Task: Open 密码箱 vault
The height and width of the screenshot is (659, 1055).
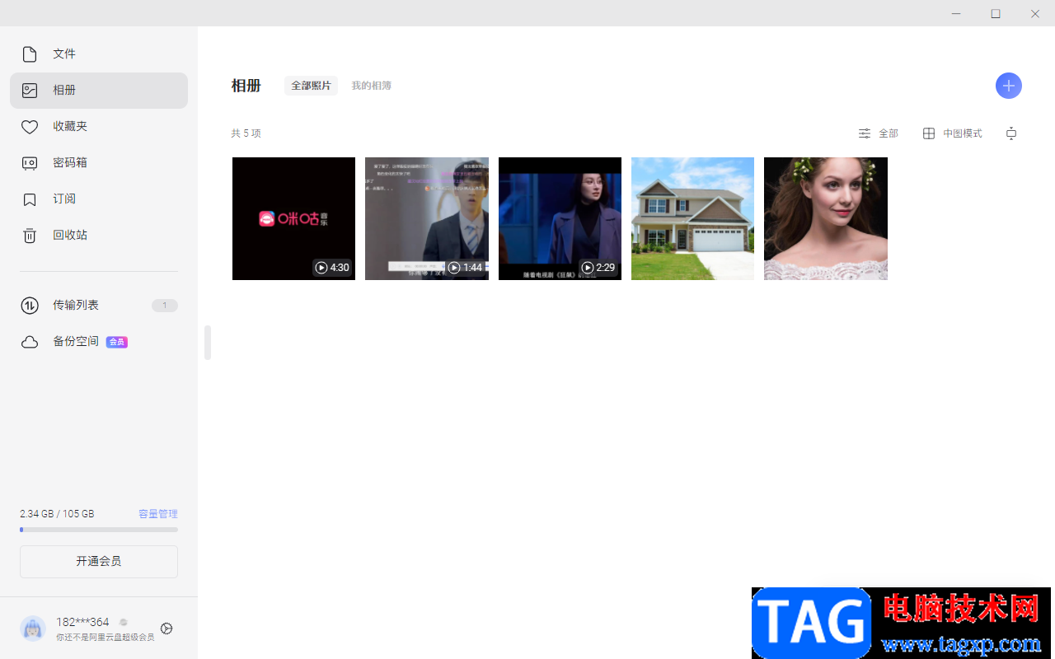Action: 99,163
